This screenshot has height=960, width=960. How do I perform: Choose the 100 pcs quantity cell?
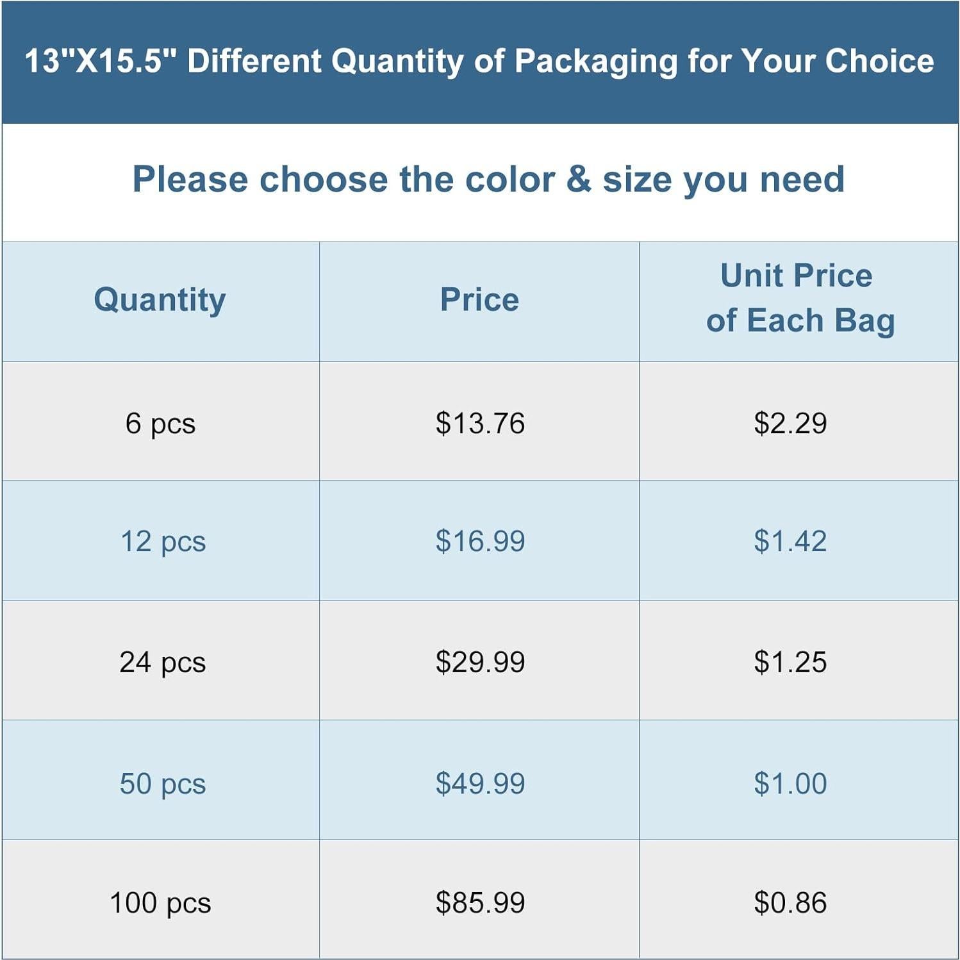click(x=160, y=902)
